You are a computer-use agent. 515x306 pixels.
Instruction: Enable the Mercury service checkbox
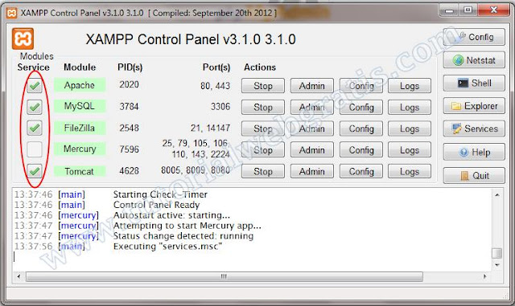click(x=34, y=149)
